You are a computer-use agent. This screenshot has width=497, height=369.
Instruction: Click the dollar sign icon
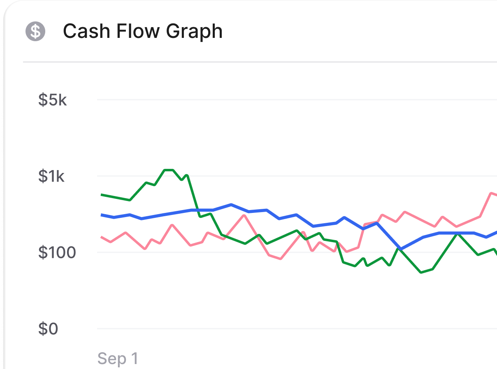coord(35,31)
